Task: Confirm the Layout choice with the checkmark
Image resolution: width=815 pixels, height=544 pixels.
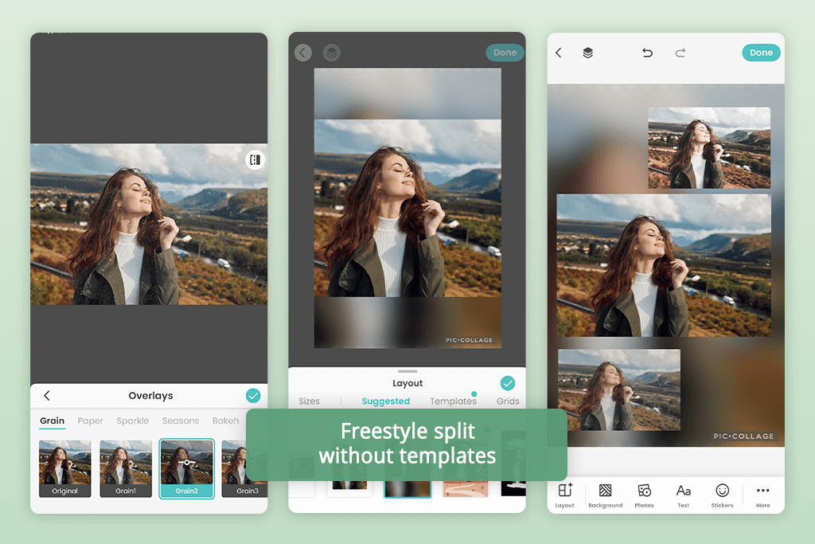Action: 508,383
